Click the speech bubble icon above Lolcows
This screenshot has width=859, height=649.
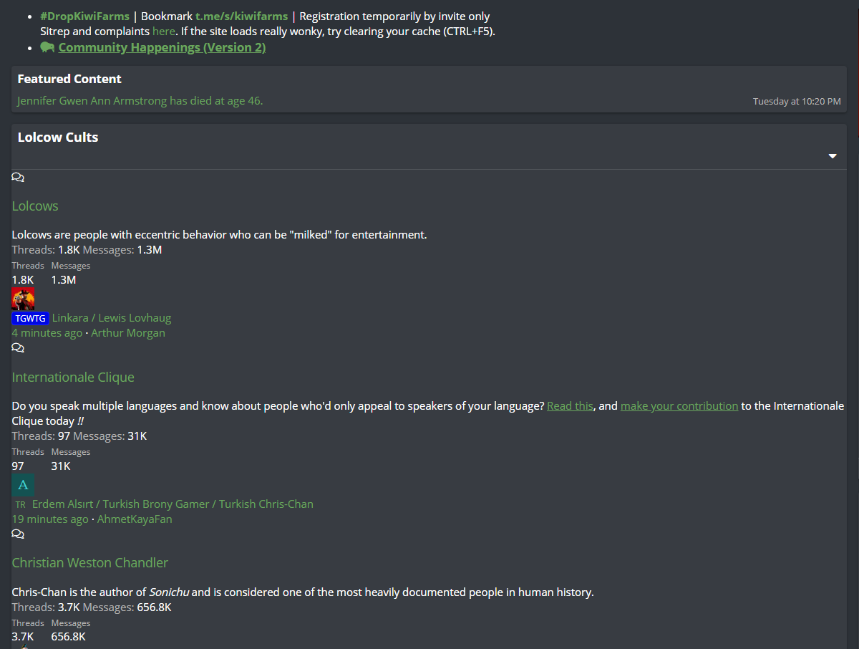tap(18, 178)
